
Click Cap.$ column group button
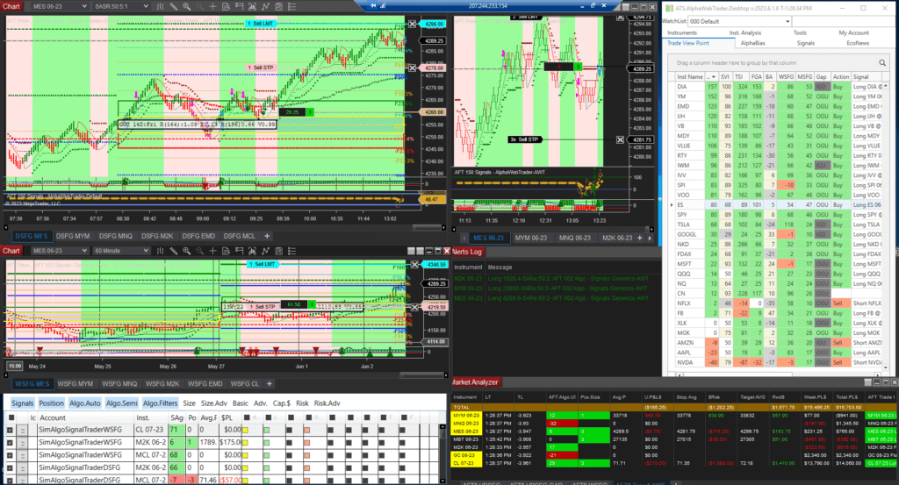pos(282,403)
